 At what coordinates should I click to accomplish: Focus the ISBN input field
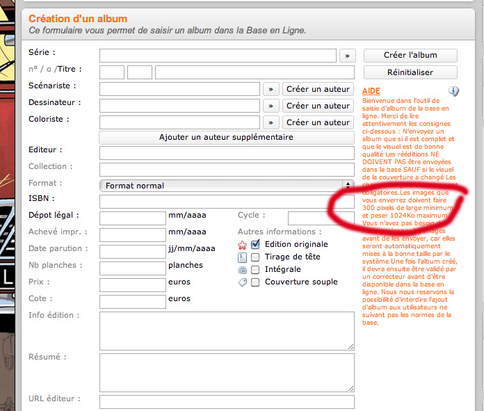click(227, 202)
